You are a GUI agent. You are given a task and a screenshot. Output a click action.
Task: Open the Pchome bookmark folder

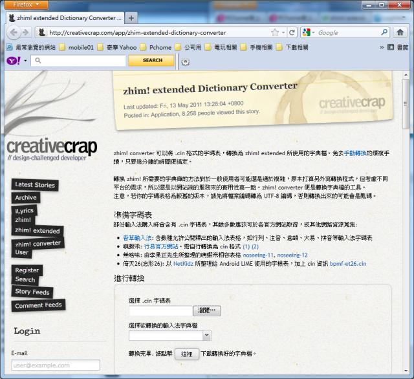coord(156,47)
